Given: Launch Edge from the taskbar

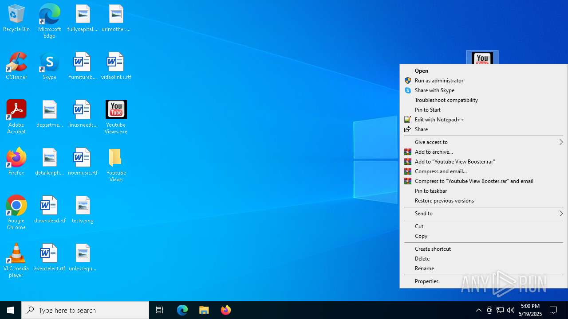Looking at the screenshot, I should click(182, 310).
